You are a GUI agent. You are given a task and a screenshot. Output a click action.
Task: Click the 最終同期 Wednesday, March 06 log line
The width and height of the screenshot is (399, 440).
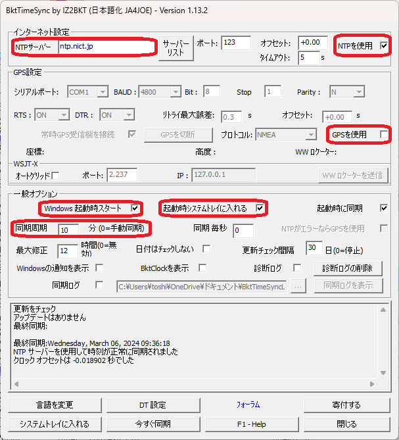[x=91, y=343]
